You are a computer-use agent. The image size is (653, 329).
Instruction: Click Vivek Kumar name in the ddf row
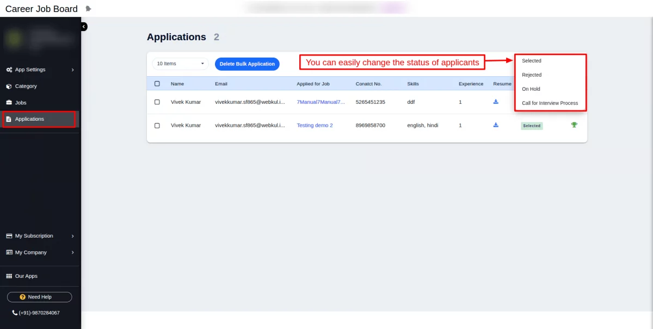click(x=186, y=102)
